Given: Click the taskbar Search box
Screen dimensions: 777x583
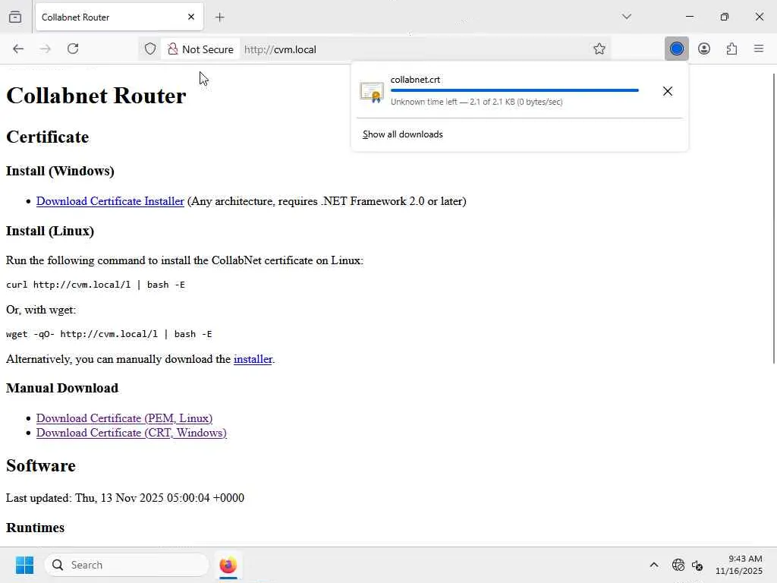Looking at the screenshot, I should point(127,565).
